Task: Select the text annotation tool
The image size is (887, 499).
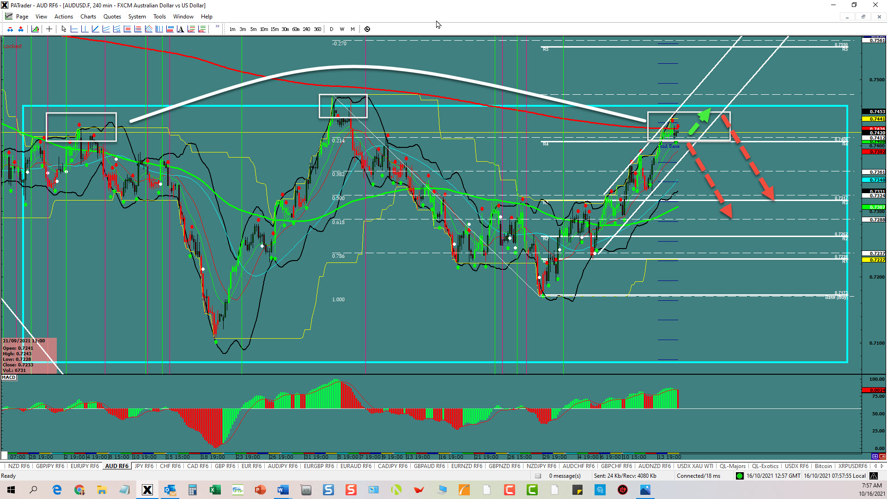Action: [x=180, y=29]
